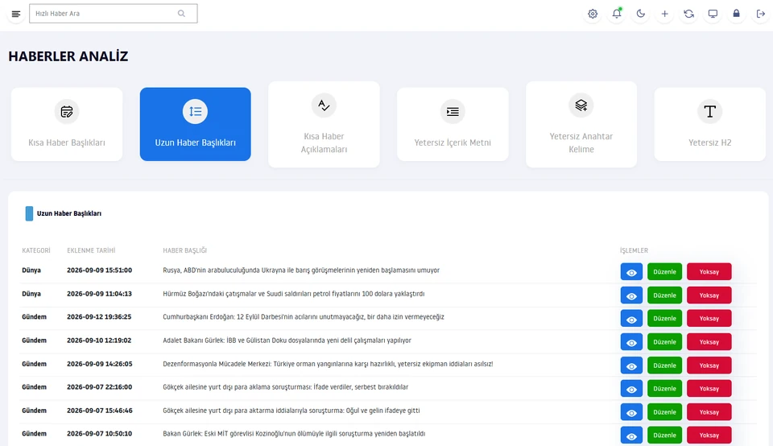The height and width of the screenshot is (446, 773).
Task: Click the refresh arrows icon
Action: [688, 14]
